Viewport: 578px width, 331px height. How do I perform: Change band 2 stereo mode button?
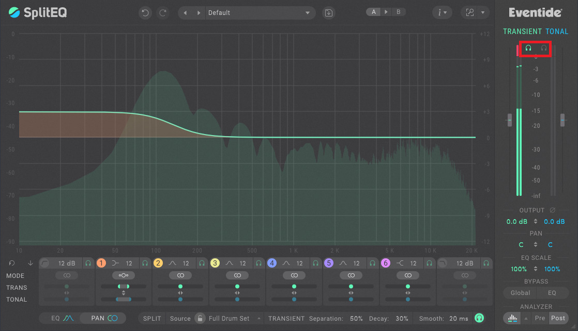pyautogui.click(x=180, y=275)
